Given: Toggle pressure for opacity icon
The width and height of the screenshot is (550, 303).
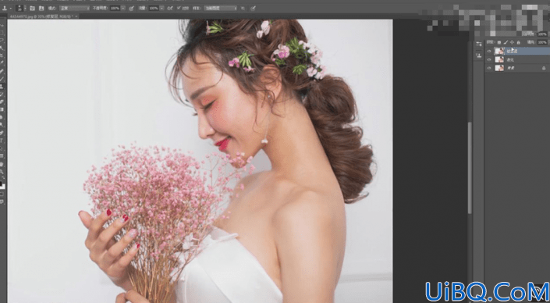Looking at the screenshot, I should 131,8.
